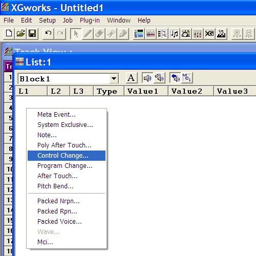This screenshot has width=256, height=256.
Task: Open the Window menu
Action: pos(119,20)
